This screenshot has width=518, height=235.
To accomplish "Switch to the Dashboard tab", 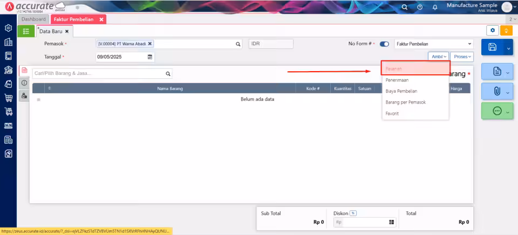I will coord(33,19).
